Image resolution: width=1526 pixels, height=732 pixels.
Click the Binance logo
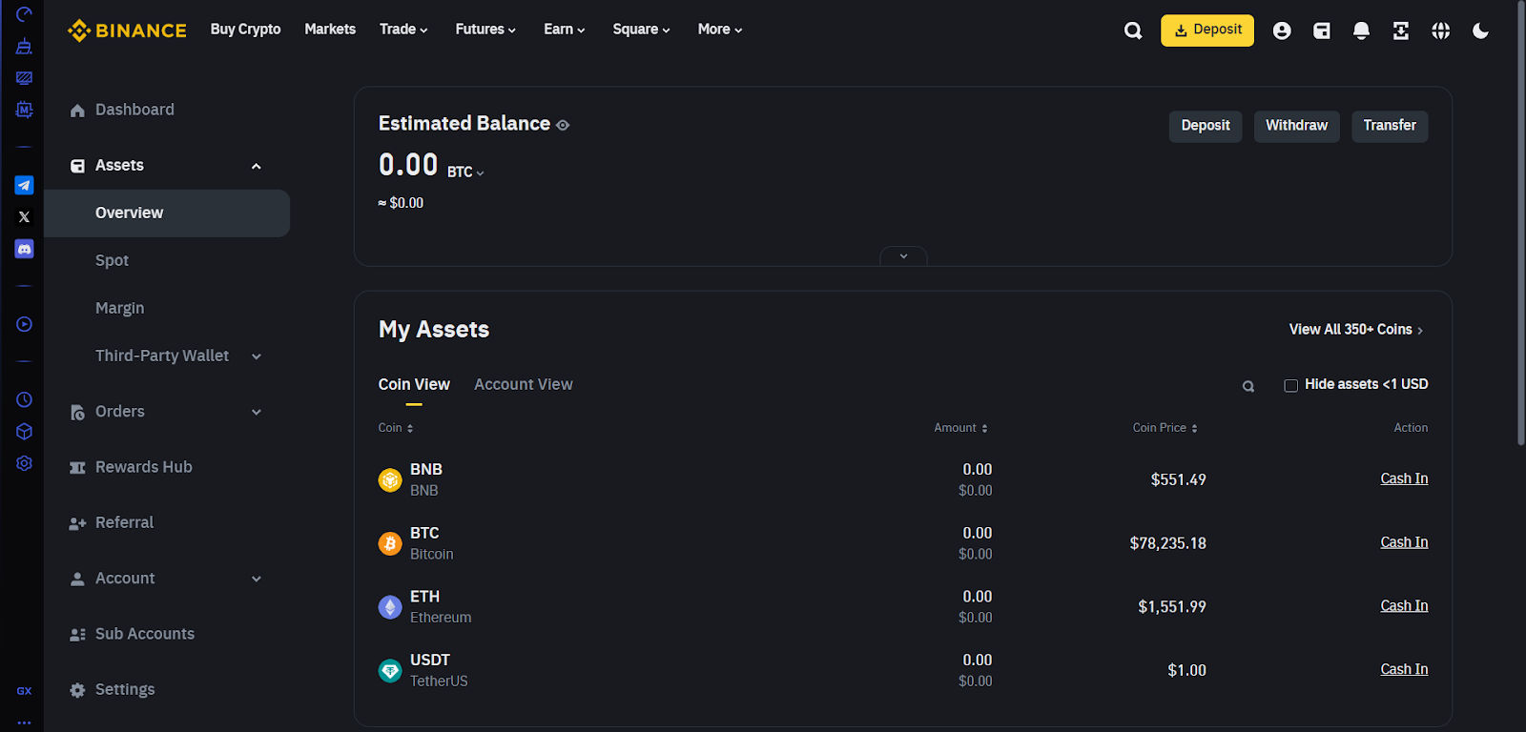pyautogui.click(x=127, y=30)
